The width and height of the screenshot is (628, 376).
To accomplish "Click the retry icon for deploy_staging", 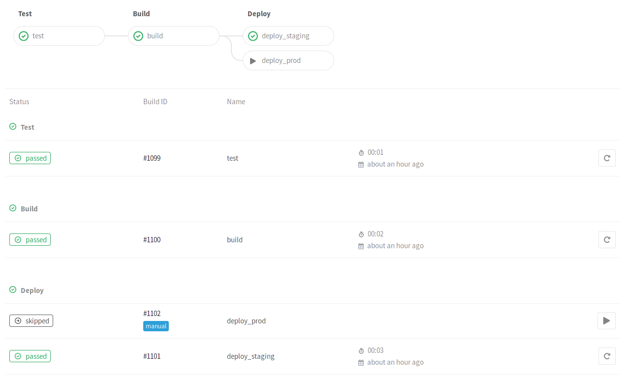I will pyautogui.click(x=607, y=356).
